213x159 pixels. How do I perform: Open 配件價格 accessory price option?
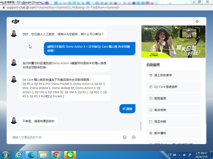(x=173, y=133)
